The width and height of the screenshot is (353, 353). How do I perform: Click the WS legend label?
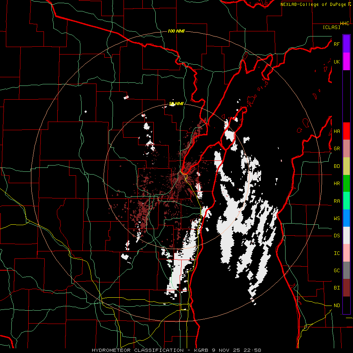point(337,218)
